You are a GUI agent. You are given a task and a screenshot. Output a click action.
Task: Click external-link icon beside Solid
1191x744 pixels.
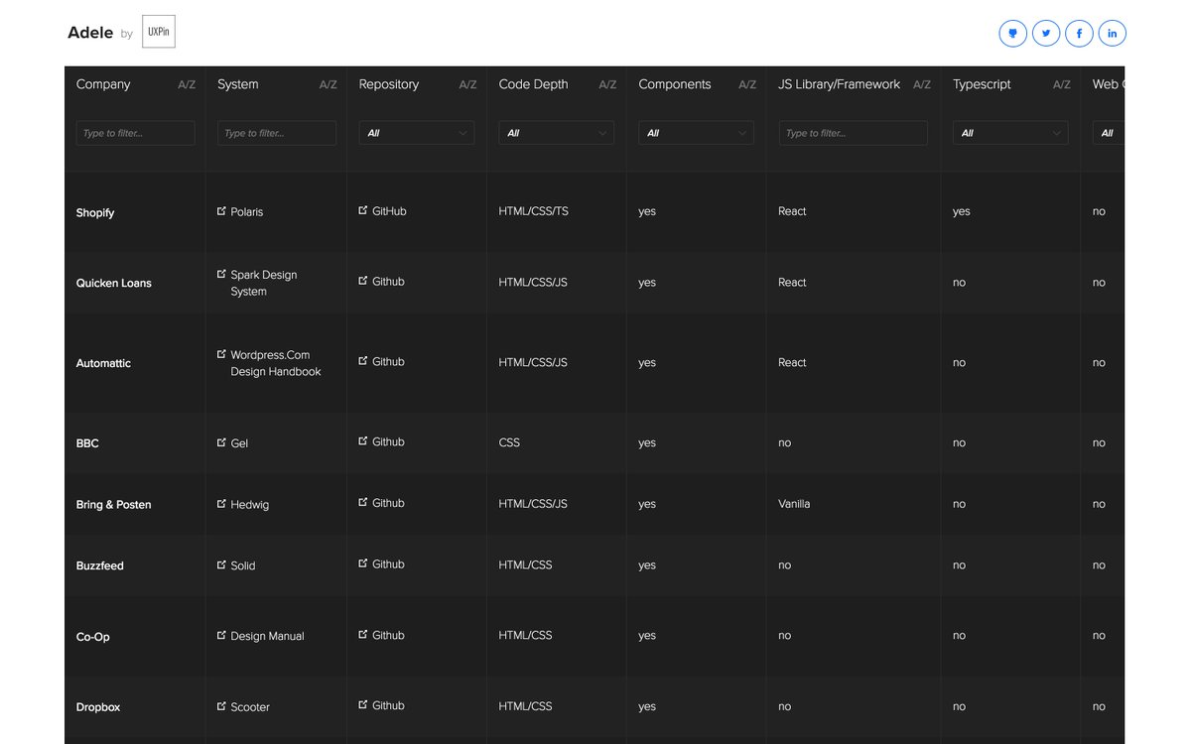coord(221,564)
